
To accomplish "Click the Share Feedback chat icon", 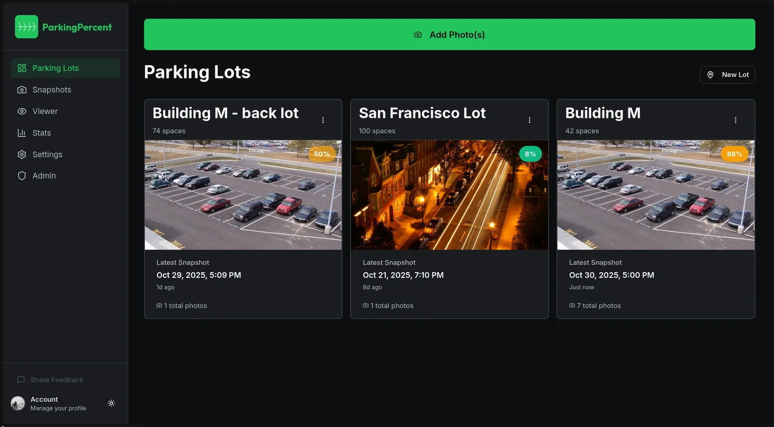I will (21, 380).
